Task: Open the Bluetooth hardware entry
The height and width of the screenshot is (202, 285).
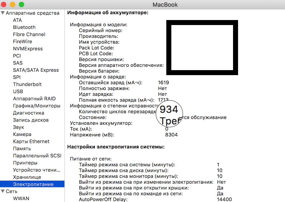Action: (24, 27)
